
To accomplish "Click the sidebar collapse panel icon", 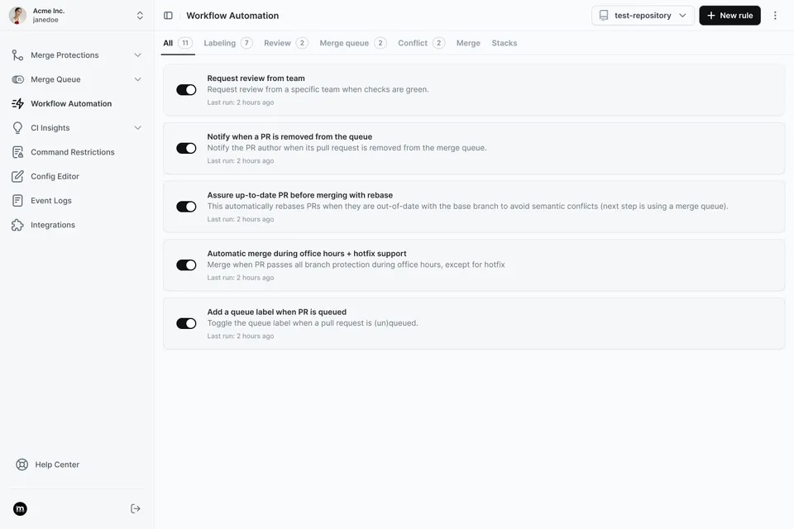I will [167, 14].
